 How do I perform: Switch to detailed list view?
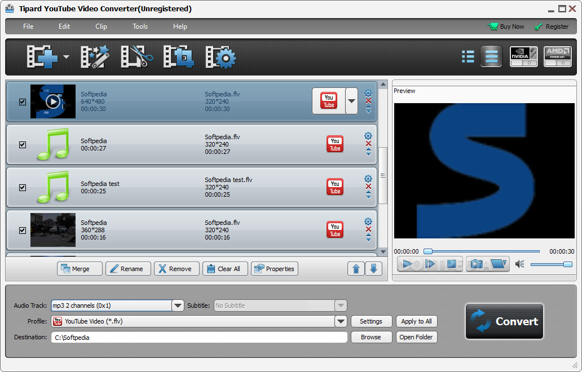pyautogui.click(x=491, y=56)
